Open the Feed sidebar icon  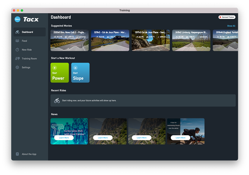17,41
